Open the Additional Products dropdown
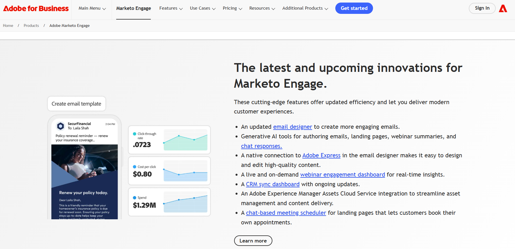Screen dimensions: 515x249 (x=305, y=8)
